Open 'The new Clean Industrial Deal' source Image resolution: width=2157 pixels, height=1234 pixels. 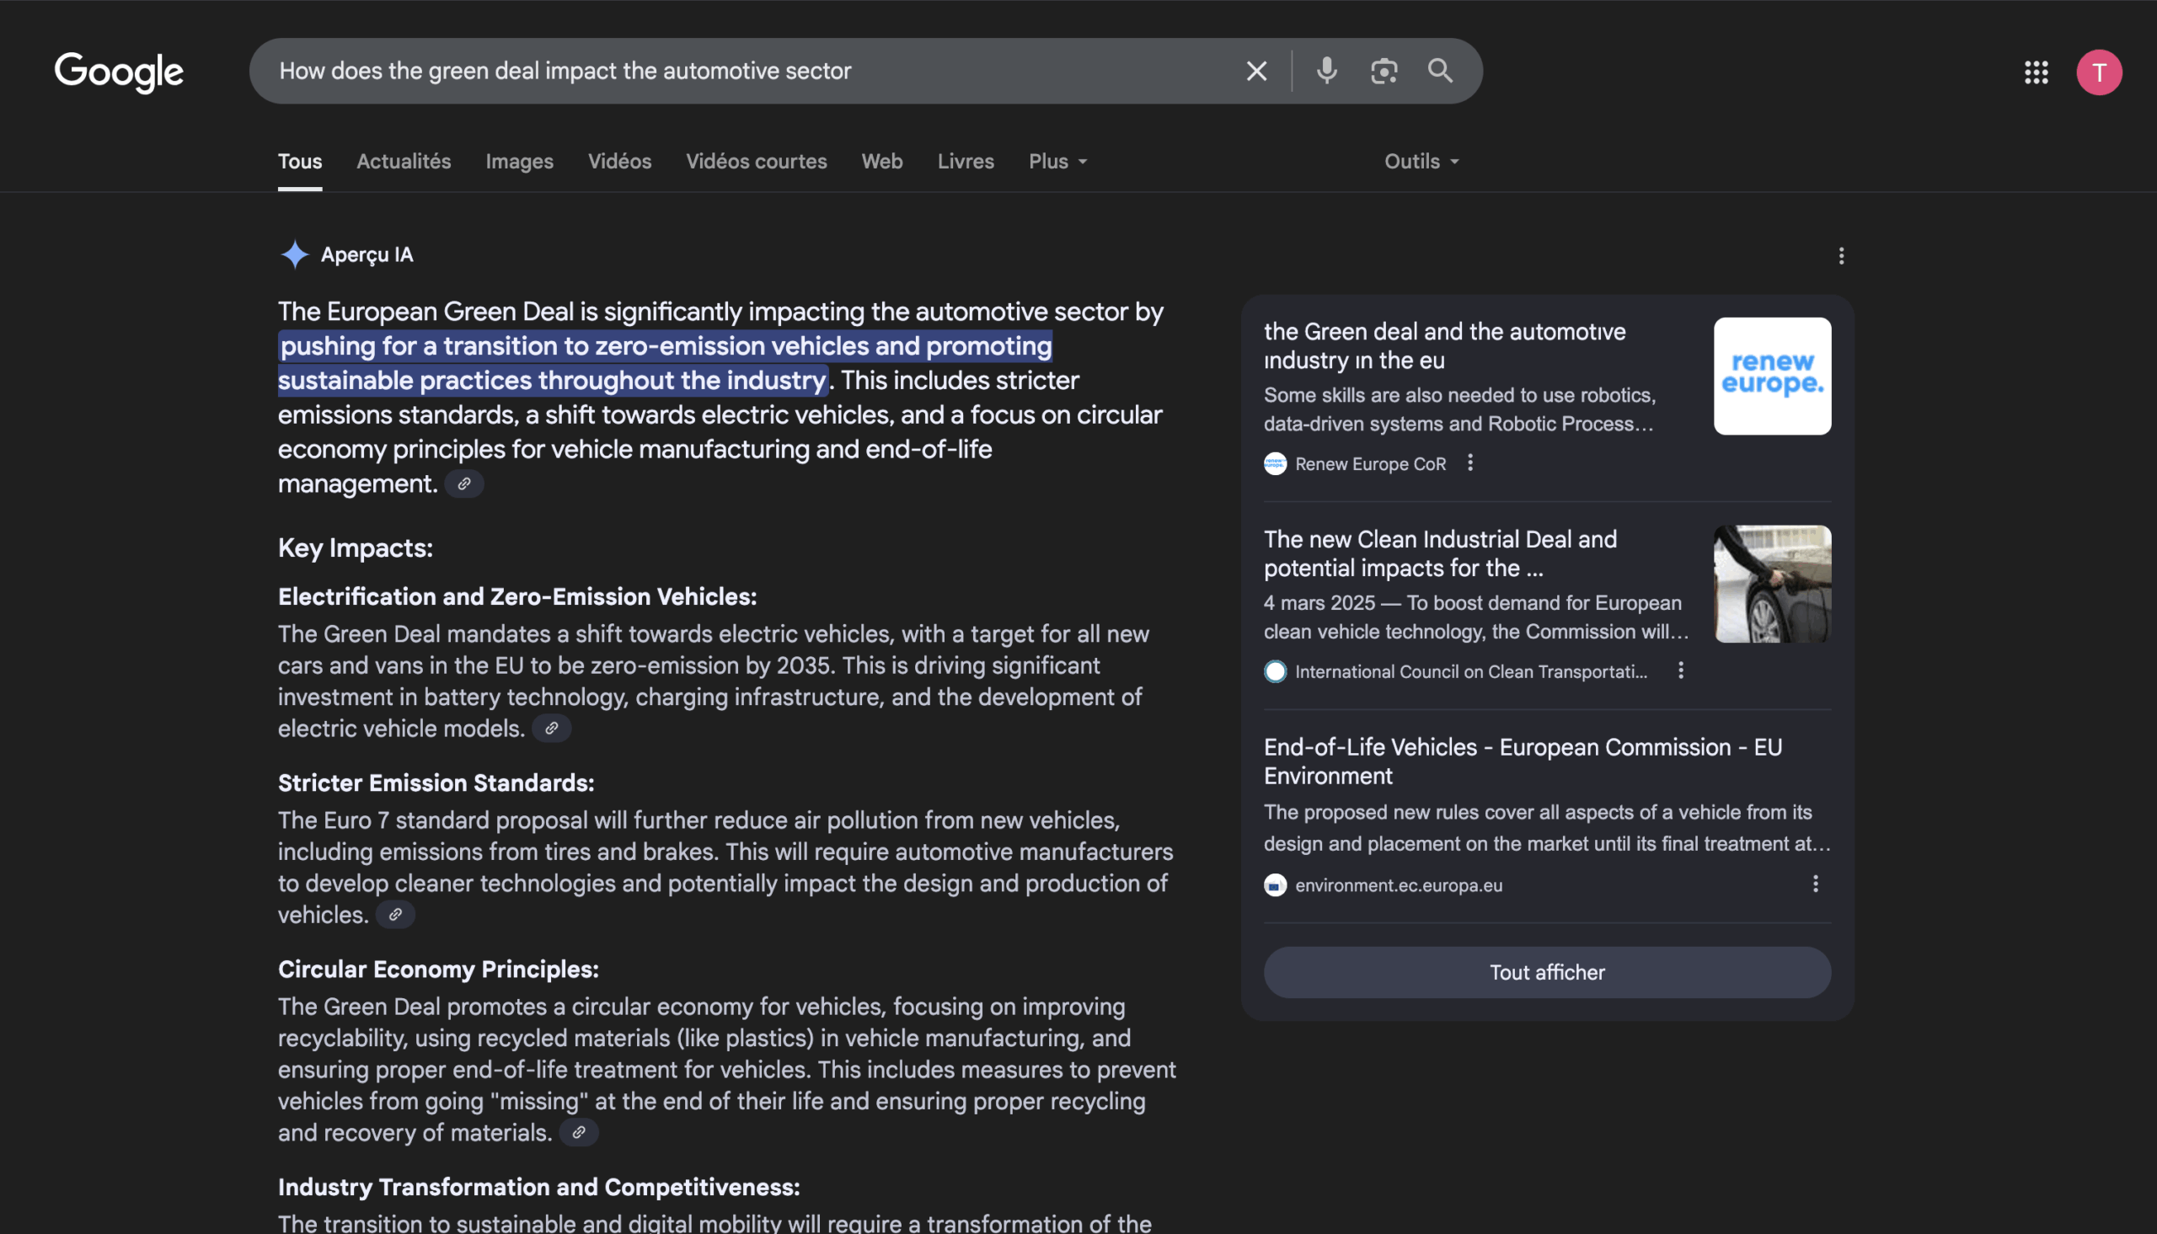coord(1440,553)
